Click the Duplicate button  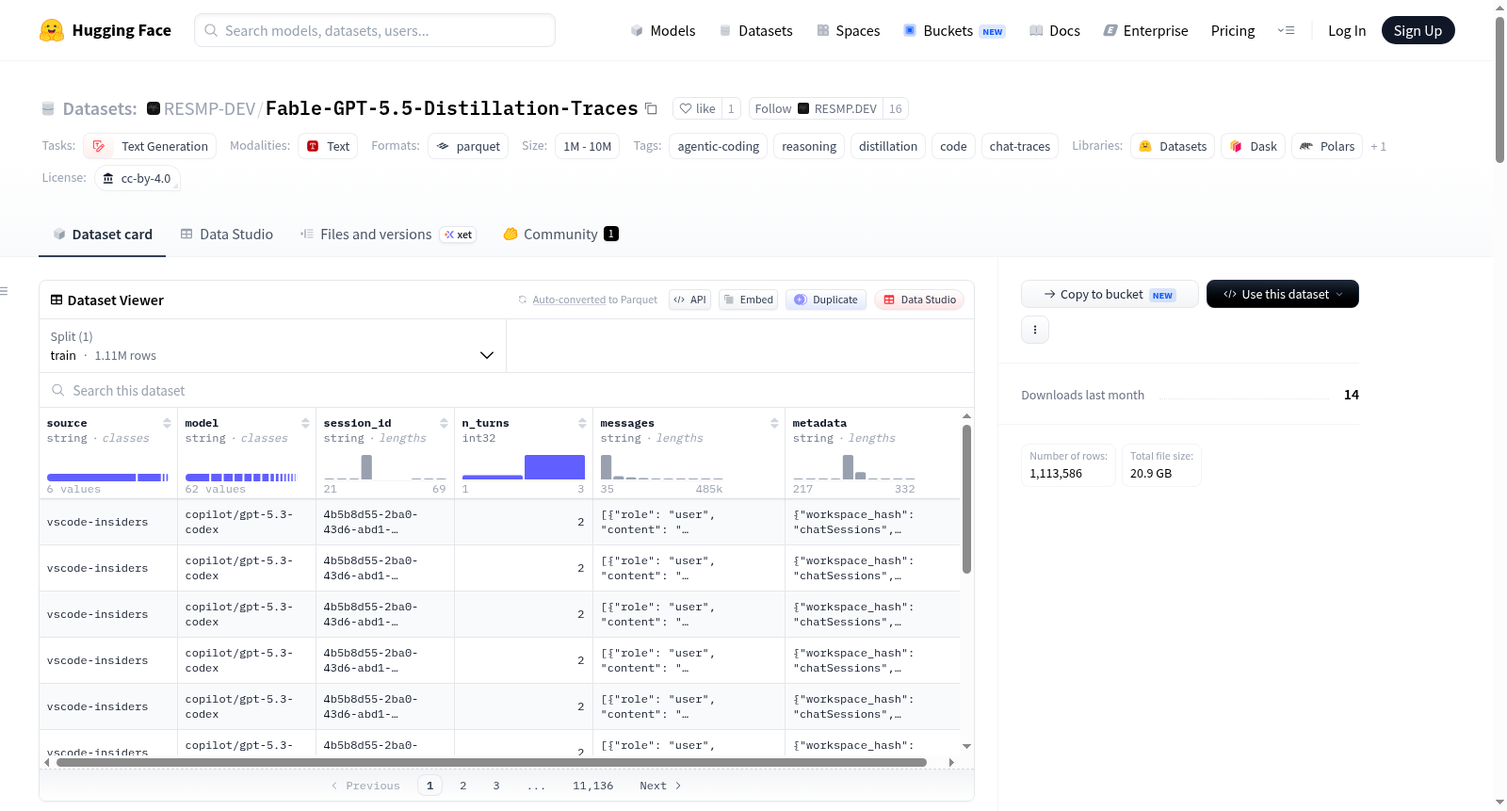coord(825,300)
